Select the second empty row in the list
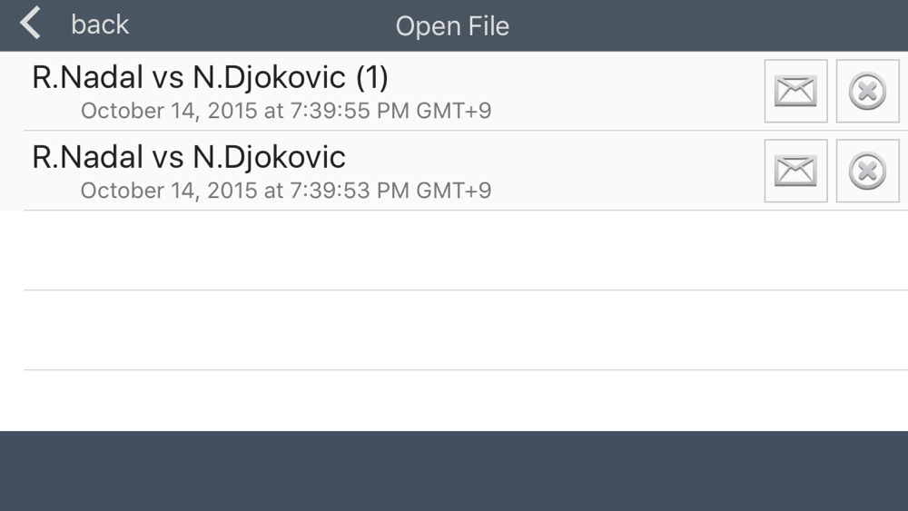 coord(454,330)
